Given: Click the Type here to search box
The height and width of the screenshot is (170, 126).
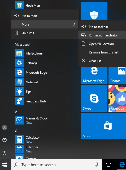Looking at the screenshot, I should (57, 165).
